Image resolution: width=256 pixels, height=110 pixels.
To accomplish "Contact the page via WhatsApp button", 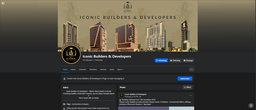I will (161, 60).
